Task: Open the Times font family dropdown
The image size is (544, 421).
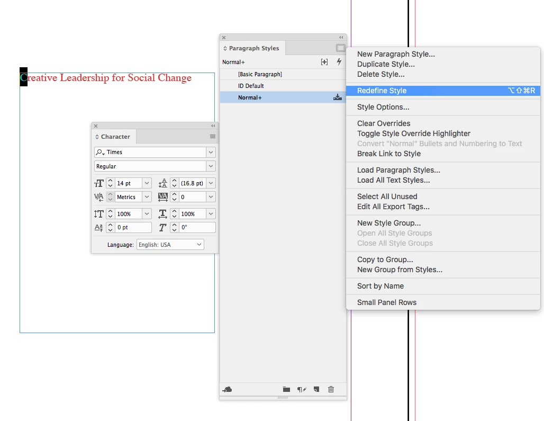Action: (211, 152)
